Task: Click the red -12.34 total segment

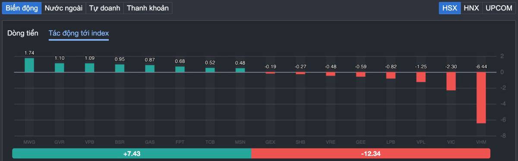Action: click(371, 154)
